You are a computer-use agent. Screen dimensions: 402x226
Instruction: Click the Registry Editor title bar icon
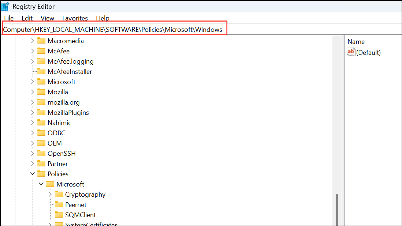5,6
